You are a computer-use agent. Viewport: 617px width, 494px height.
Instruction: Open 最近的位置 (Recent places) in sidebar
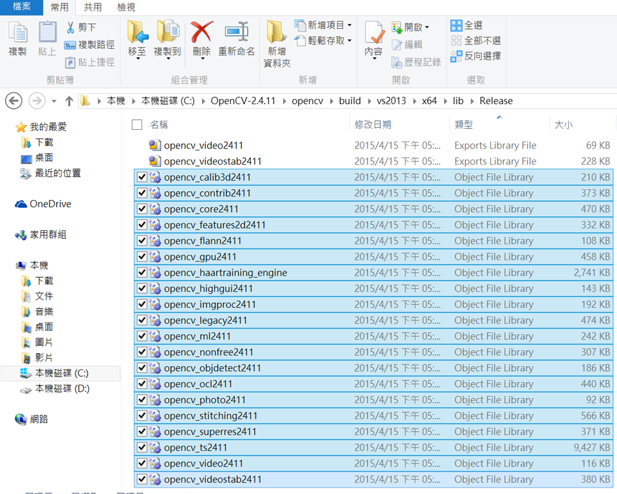[x=50, y=173]
